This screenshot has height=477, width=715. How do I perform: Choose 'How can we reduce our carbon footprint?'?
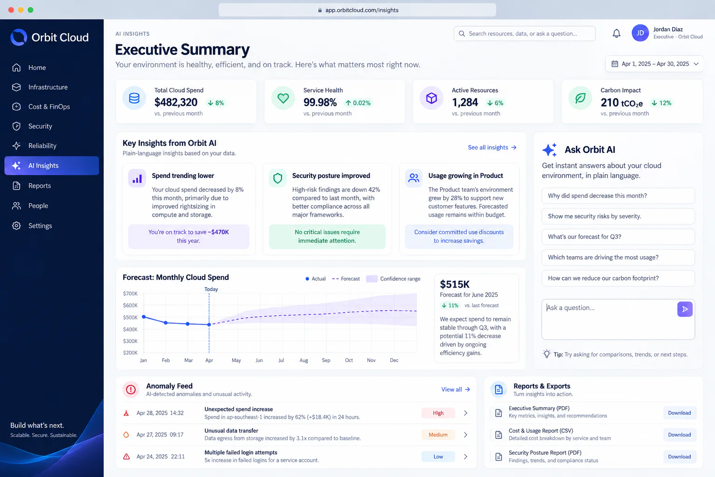[618, 278]
